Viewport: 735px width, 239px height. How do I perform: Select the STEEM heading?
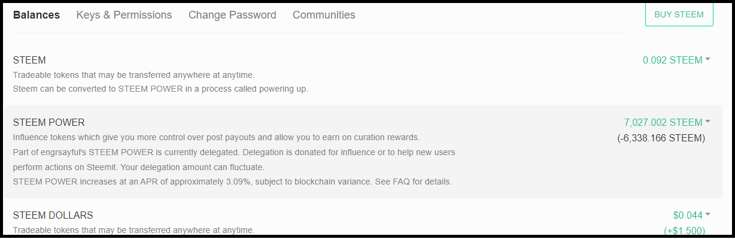(29, 60)
